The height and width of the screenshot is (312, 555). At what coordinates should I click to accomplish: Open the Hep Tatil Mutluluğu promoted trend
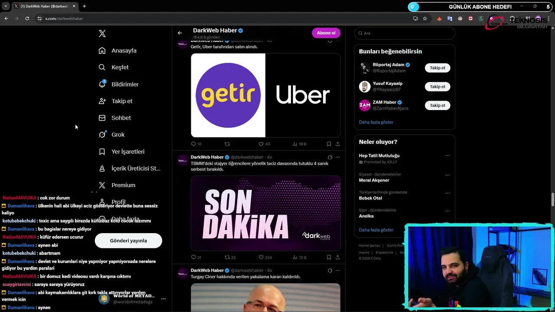coord(379,156)
